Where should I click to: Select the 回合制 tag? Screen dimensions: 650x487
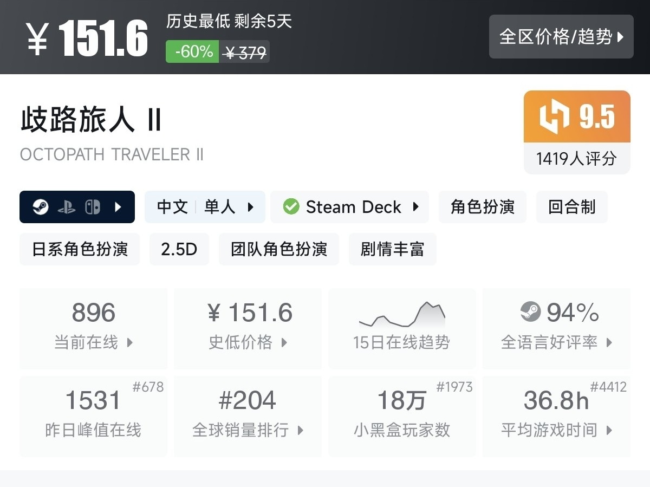(571, 207)
